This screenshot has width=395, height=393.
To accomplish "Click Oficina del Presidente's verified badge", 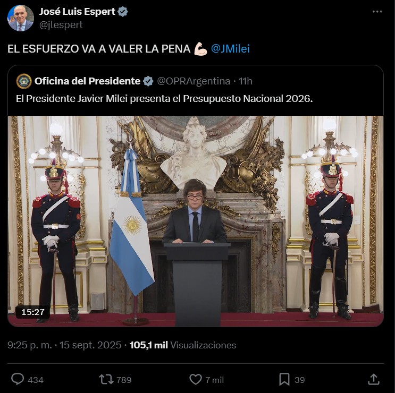I will 148,81.
